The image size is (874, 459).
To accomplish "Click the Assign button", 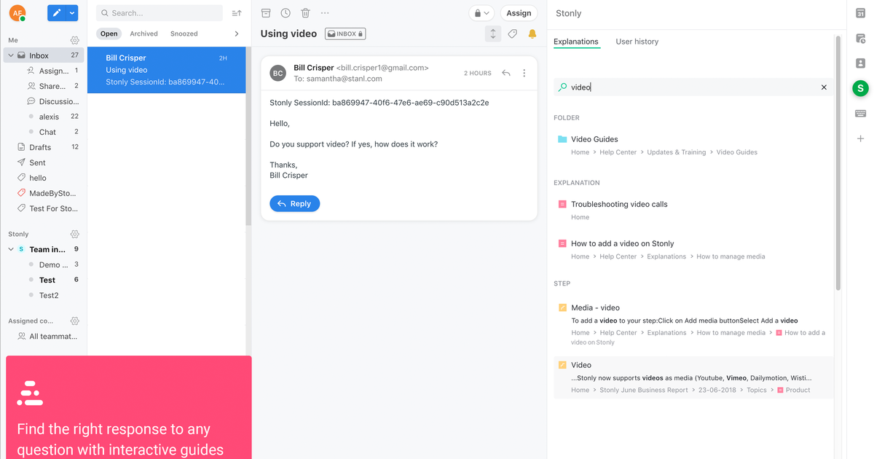I will coord(519,13).
